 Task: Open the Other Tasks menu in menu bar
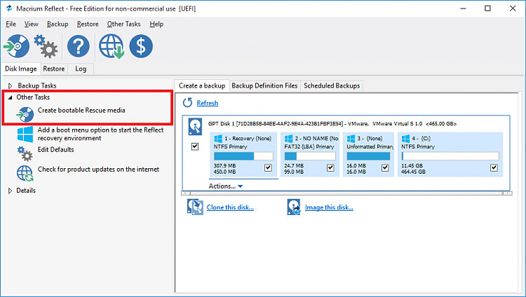pos(123,24)
